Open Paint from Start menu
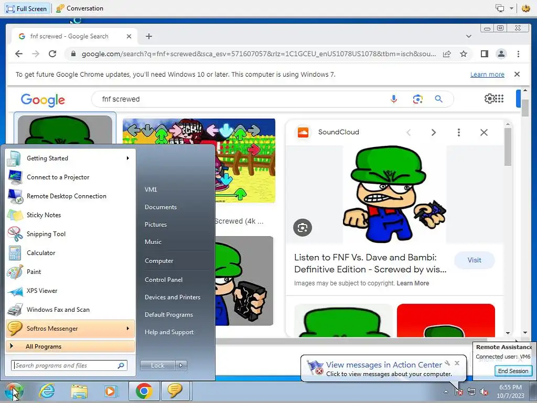Image resolution: width=537 pixels, height=403 pixels. tap(70, 272)
